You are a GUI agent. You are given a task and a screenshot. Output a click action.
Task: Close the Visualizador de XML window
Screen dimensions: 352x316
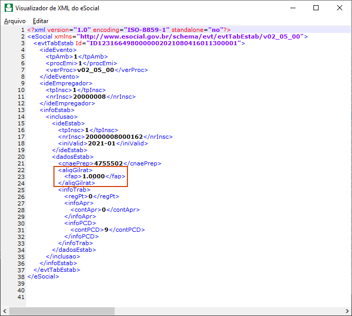(x=340, y=8)
